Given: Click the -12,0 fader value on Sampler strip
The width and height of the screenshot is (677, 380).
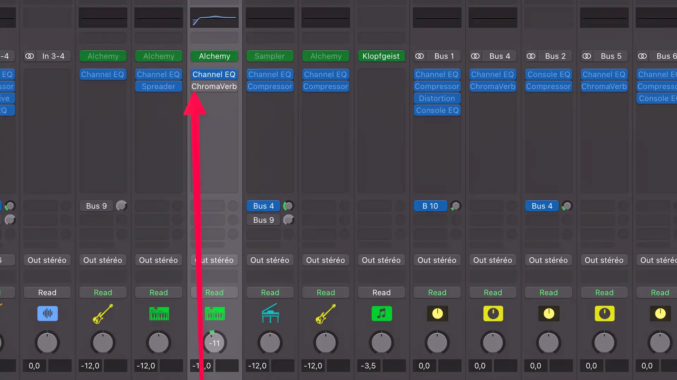Looking at the screenshot, I should pos(257,366).
